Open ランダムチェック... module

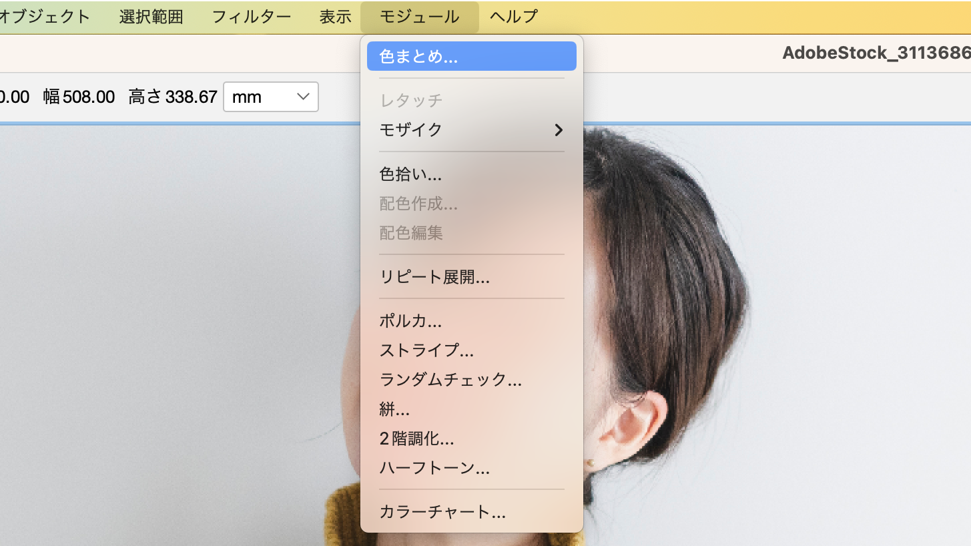pyautogui.click(x=450, y=380)
